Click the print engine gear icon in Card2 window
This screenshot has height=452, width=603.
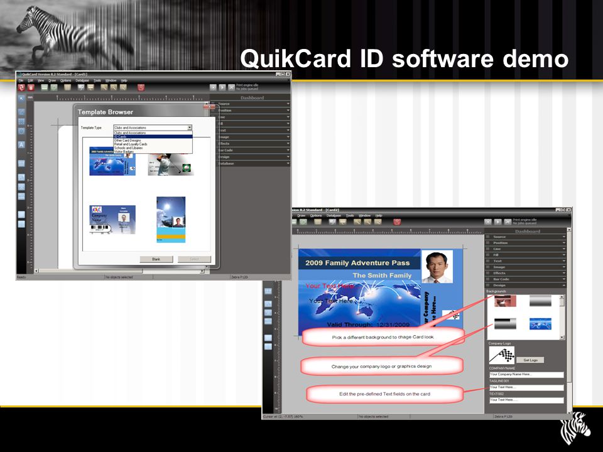[488, 222]
